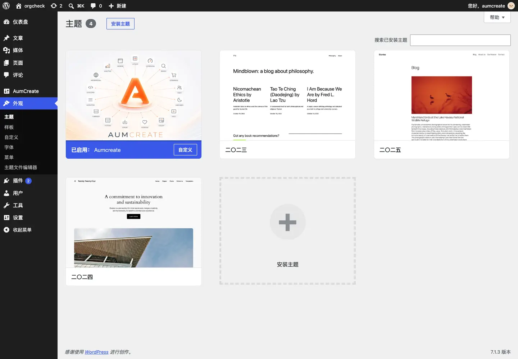Select the 二〇二三 theme thumbnail
This screenshot has width=518, height=359.
point(288,95)
